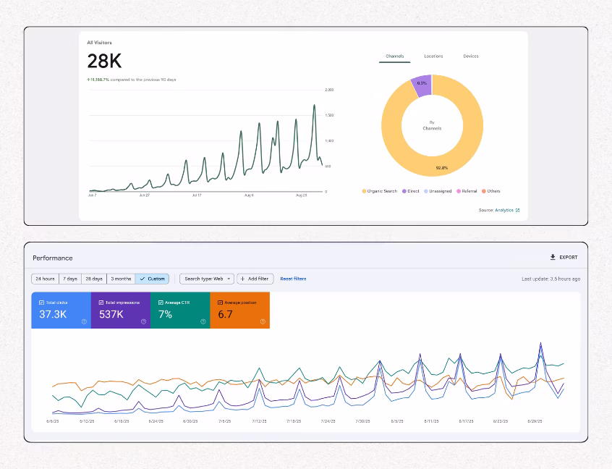Click the Reset filters link
The image size is (612, 469).
[x=292, y=279]
